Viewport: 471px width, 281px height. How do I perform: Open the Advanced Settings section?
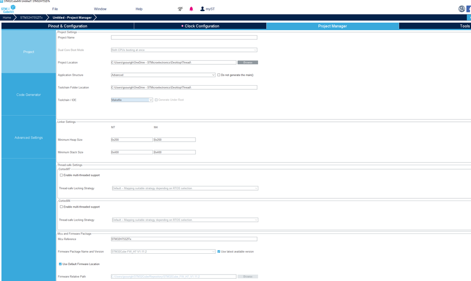click(x=29, y=137)
